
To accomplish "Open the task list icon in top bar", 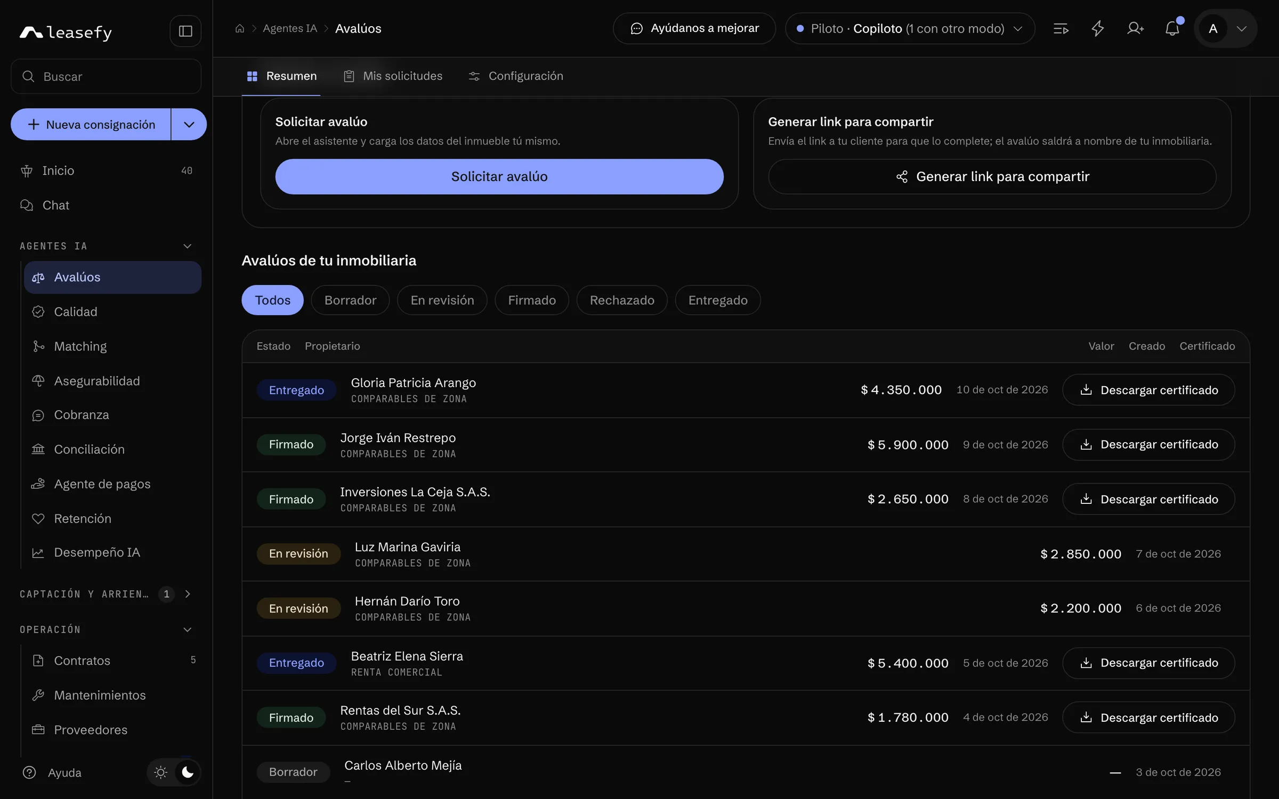I will [1061, 28].
